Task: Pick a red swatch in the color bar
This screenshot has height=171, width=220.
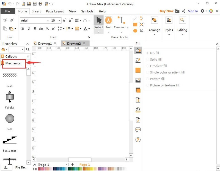Action: [39, 169]
